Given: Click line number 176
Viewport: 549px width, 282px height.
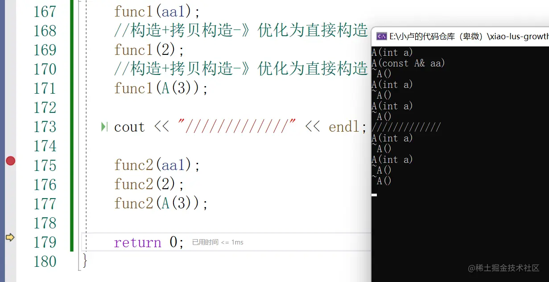Looking at the screenshot, I should pos(45,185).
